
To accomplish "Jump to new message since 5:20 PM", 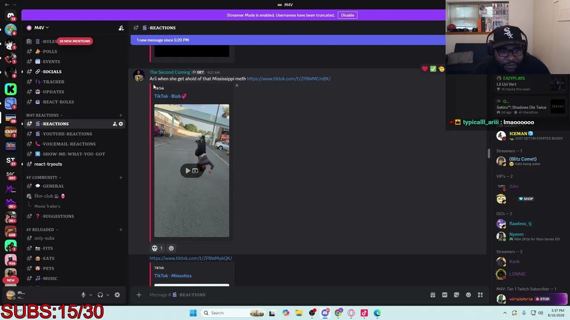I will 288,40.
